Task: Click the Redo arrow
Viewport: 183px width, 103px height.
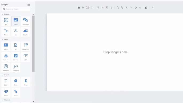Action: click(x=140, y=8)
